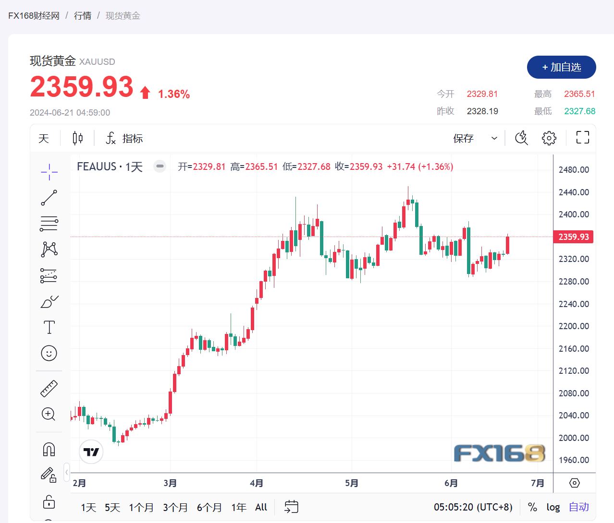Select the 1年 time range
The image size is (614, 523).
click(238, 507)
